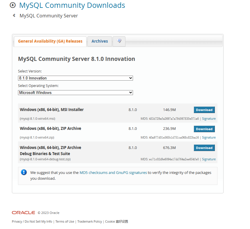Image resolution: width=250 pixels, height=229 pixels.
Task: Click the Oracle logo in the footer
Action: click(x=23, y=212)
